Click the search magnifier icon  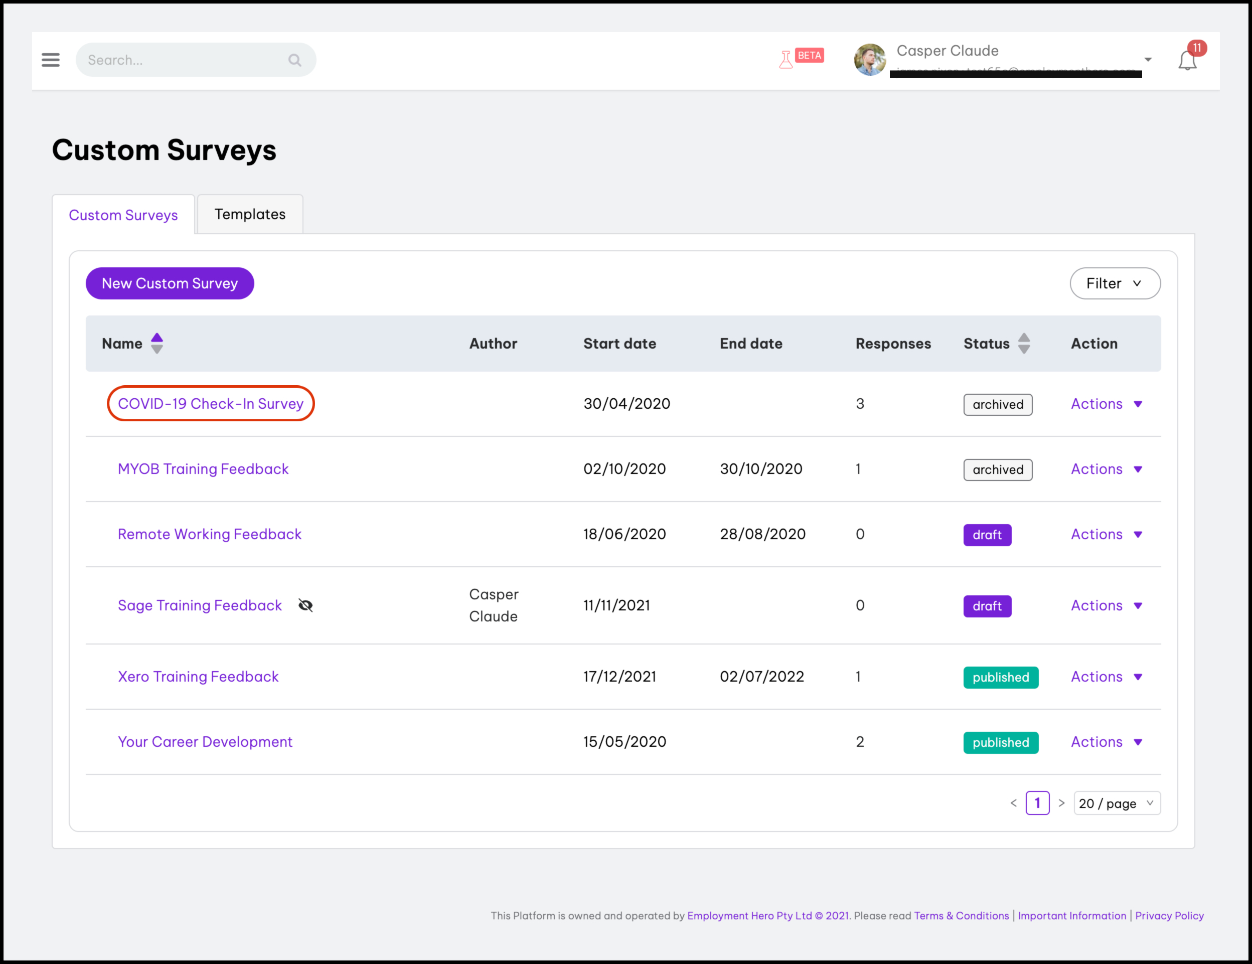point(294,60)
